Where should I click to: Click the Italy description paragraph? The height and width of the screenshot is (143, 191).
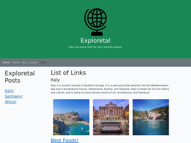110,89
